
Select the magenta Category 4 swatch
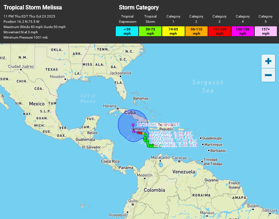click(x=242, y=31)
